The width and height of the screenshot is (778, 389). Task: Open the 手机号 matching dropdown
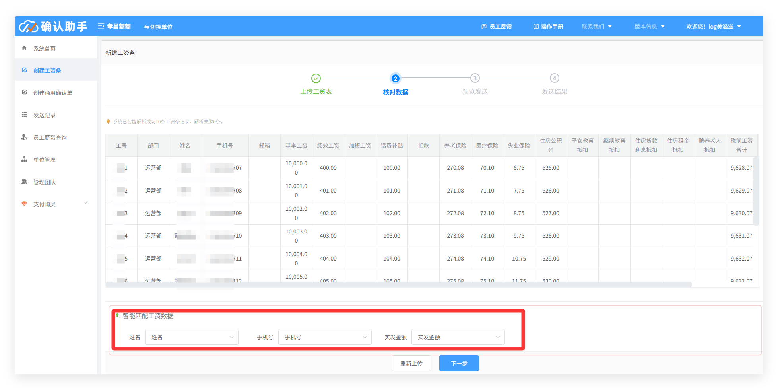[x=325, y=337]
